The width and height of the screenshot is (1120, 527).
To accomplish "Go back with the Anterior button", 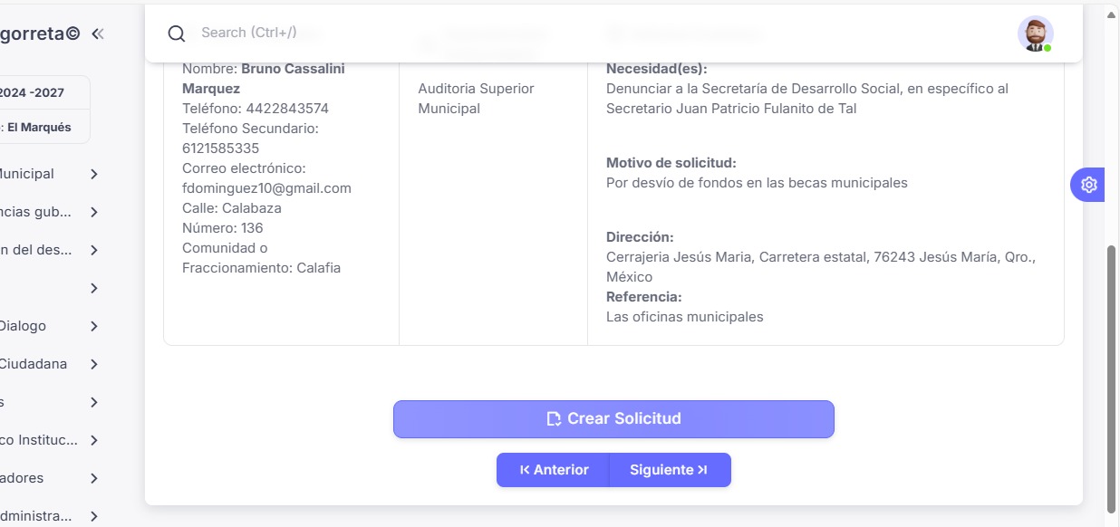I will point(554,470).
